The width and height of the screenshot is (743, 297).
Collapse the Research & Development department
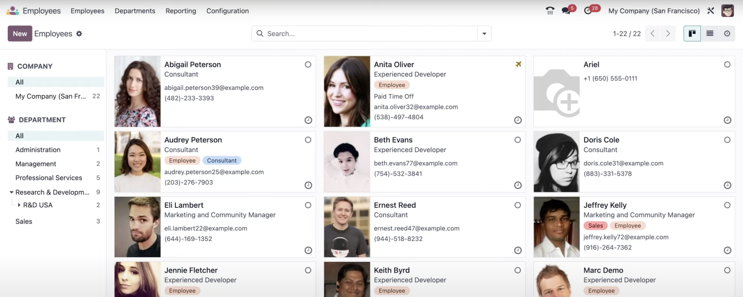point(12,192)
